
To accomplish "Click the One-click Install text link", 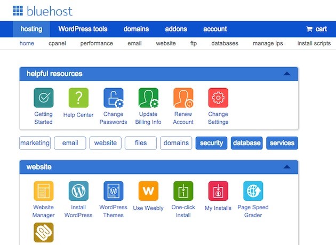I will click(183, 211).
